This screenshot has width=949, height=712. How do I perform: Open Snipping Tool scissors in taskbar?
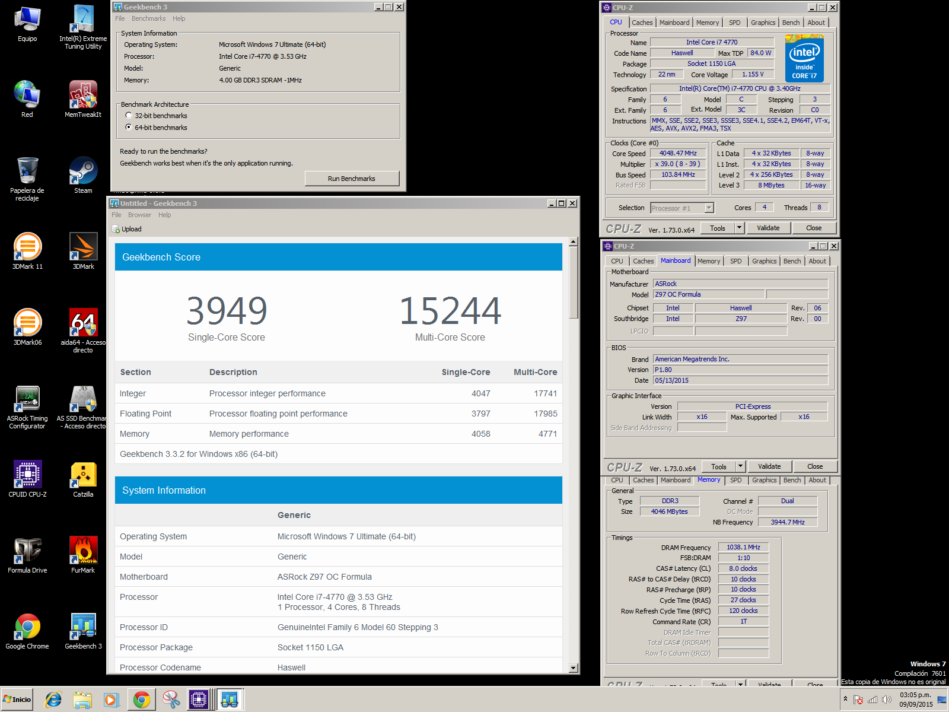tap(171, 700)
